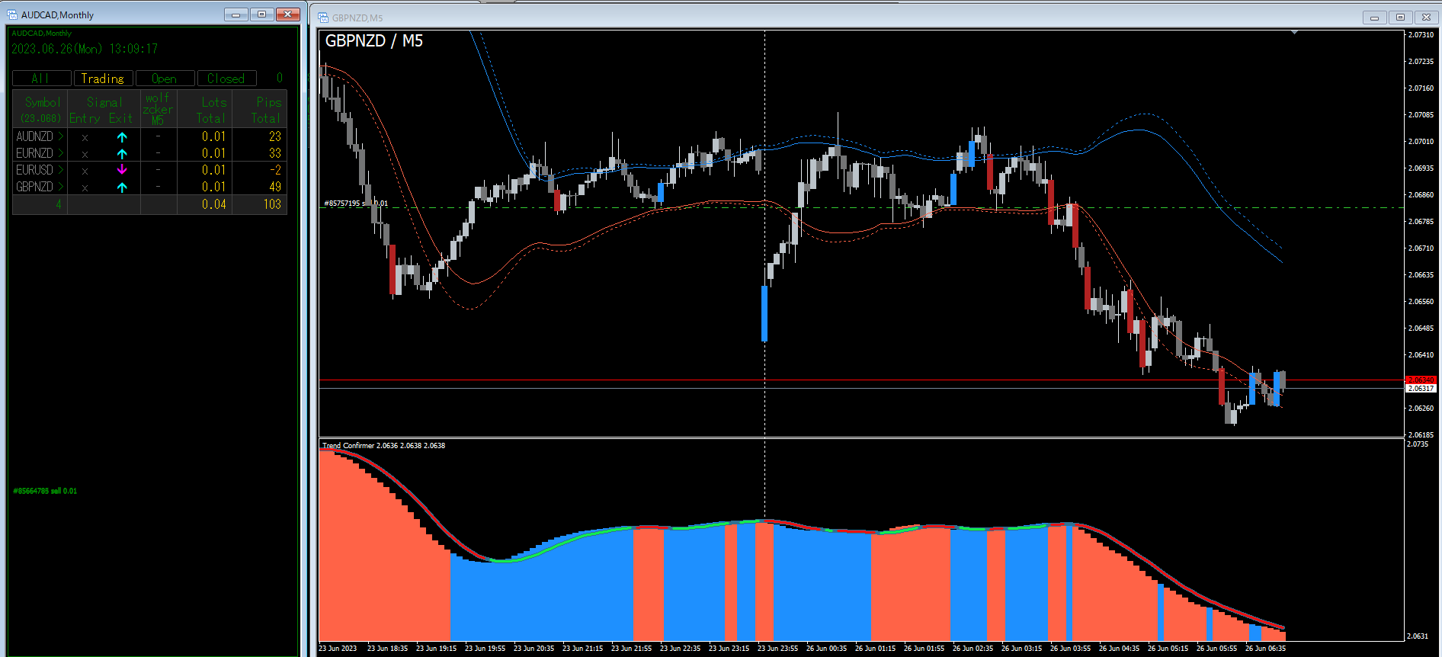
Task: Show the Closed tab
Action: (226, 79)
